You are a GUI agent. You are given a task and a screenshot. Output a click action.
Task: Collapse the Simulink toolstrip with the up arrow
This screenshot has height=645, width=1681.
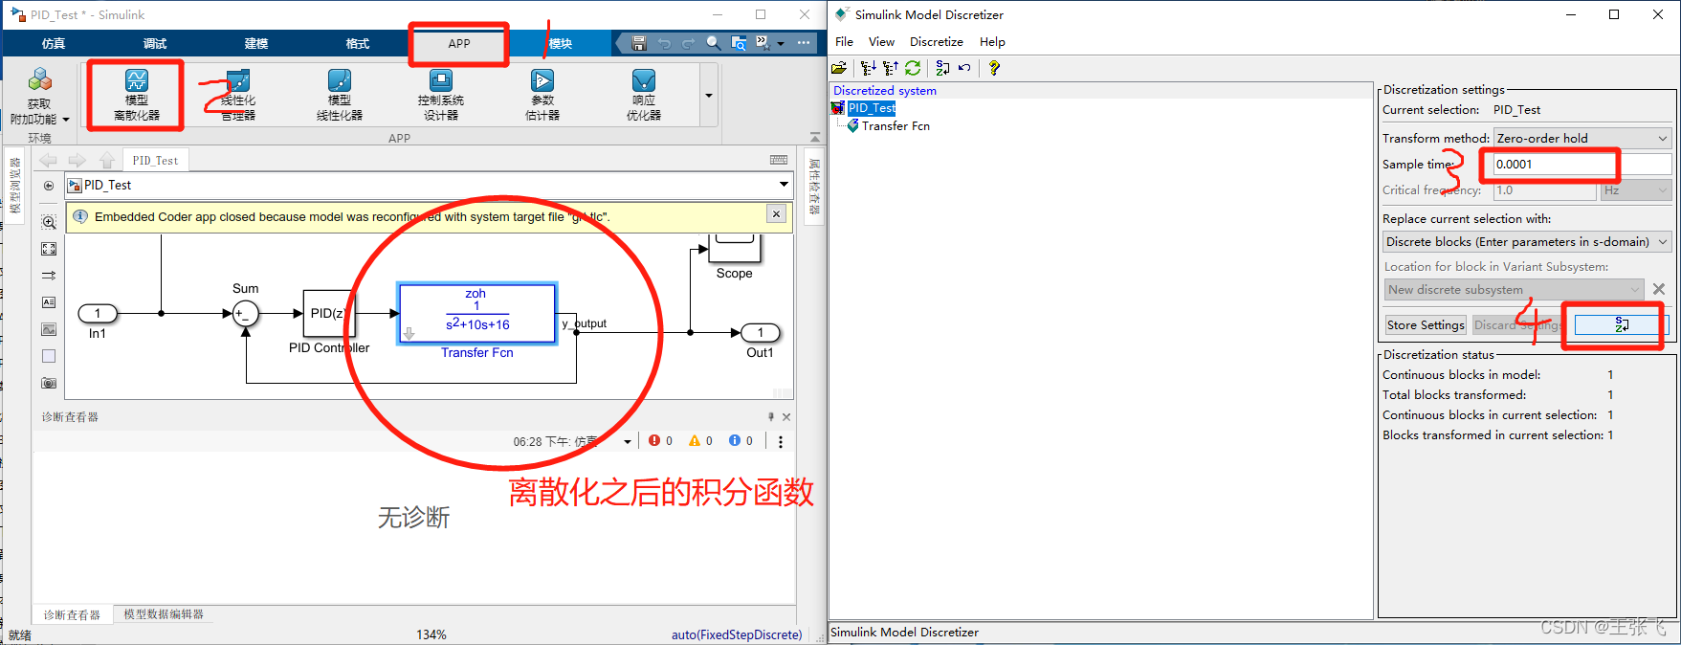click(815, 137)
